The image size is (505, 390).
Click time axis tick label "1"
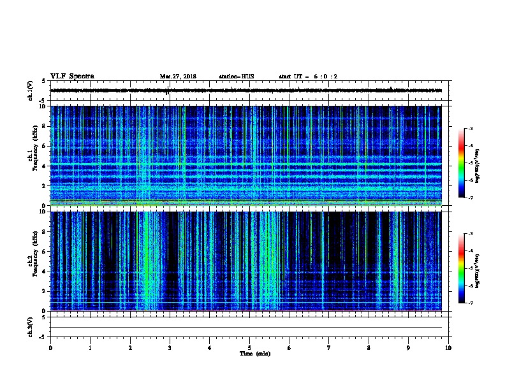coord(90,348)
